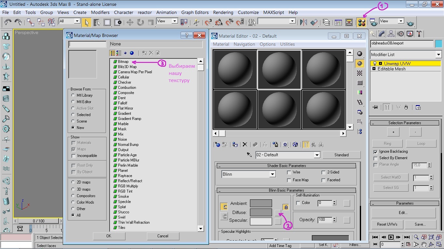Enable the Wire checkbox
Screen dimensions: 444x249
[289, 172]
